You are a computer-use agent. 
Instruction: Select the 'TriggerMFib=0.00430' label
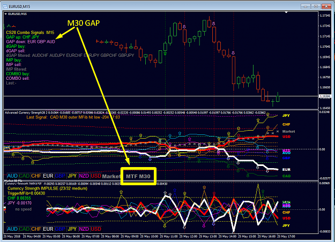[x=26, y=193]
